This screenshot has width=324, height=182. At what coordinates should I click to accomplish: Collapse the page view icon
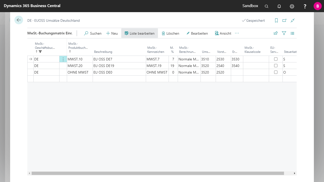pos(293,20)
